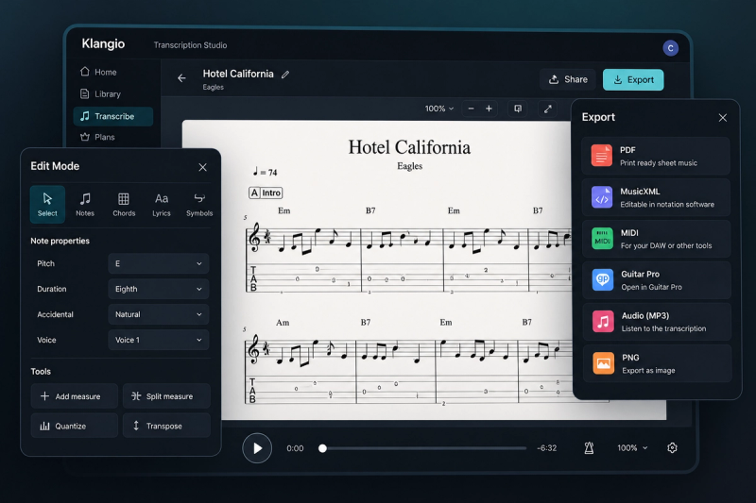Viewport: 756px width, 503px height.
Task: Open the Voice dropdown showing Voice 1
Action: (x=158, y=340)
